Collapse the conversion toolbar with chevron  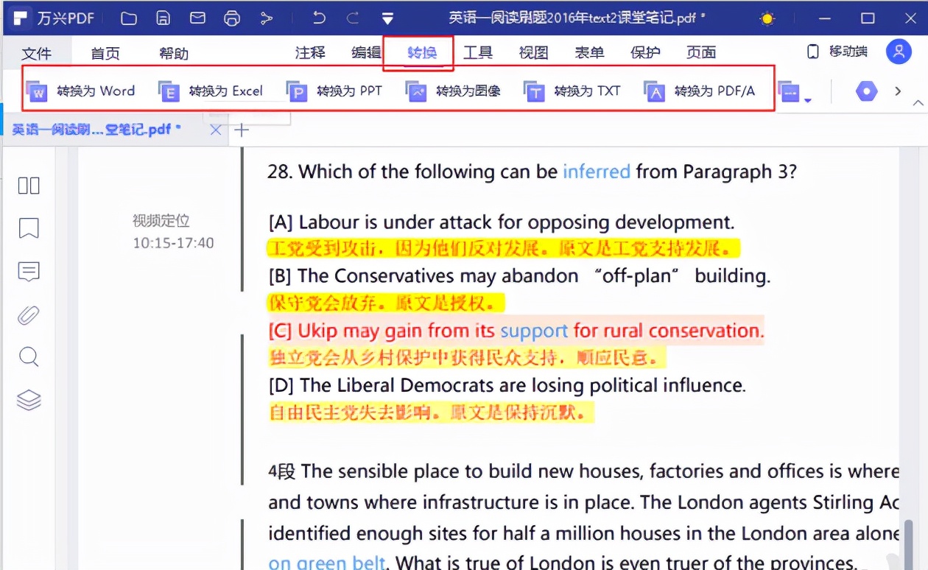coord(918,102)
